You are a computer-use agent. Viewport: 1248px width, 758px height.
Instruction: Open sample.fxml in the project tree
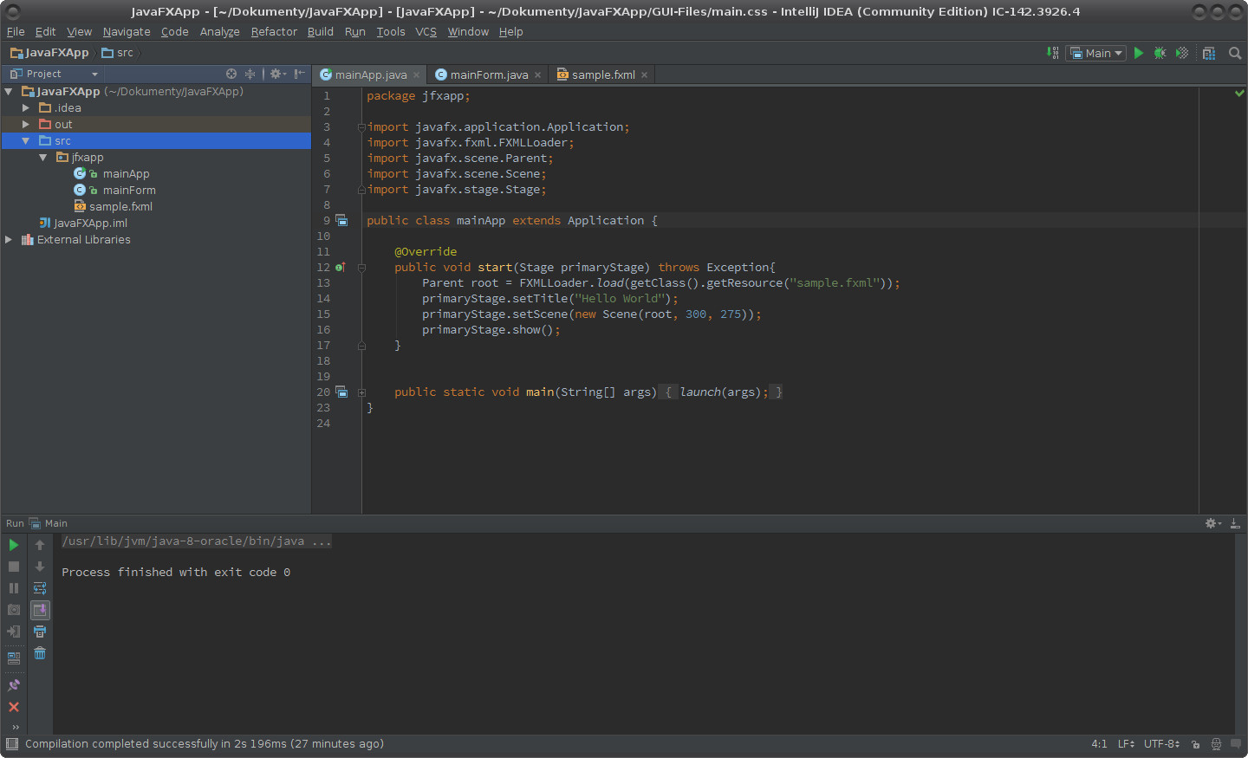120,207
